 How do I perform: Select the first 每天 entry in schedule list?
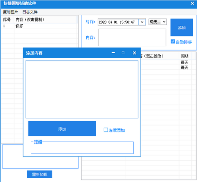pos(184,63)
